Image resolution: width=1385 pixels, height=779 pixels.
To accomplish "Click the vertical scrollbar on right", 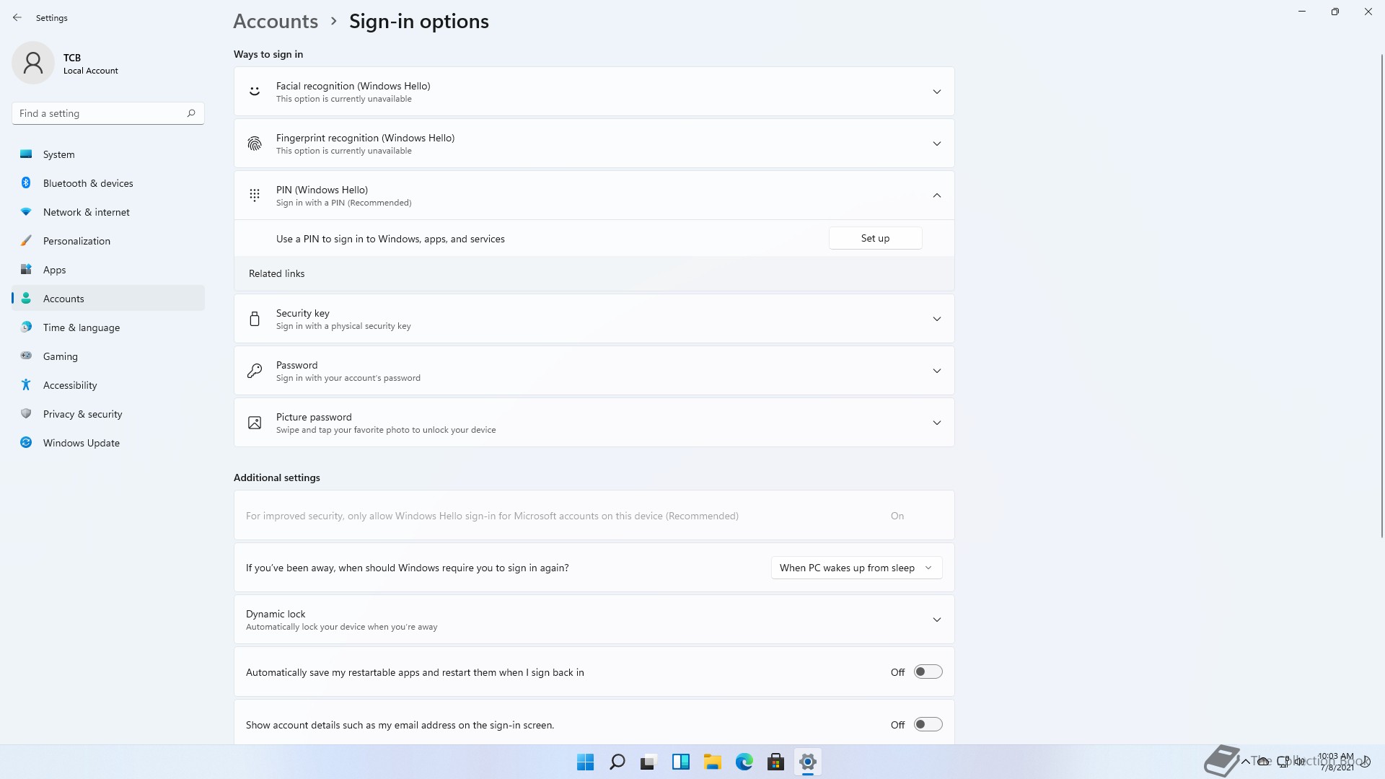I will (1381, 296).
